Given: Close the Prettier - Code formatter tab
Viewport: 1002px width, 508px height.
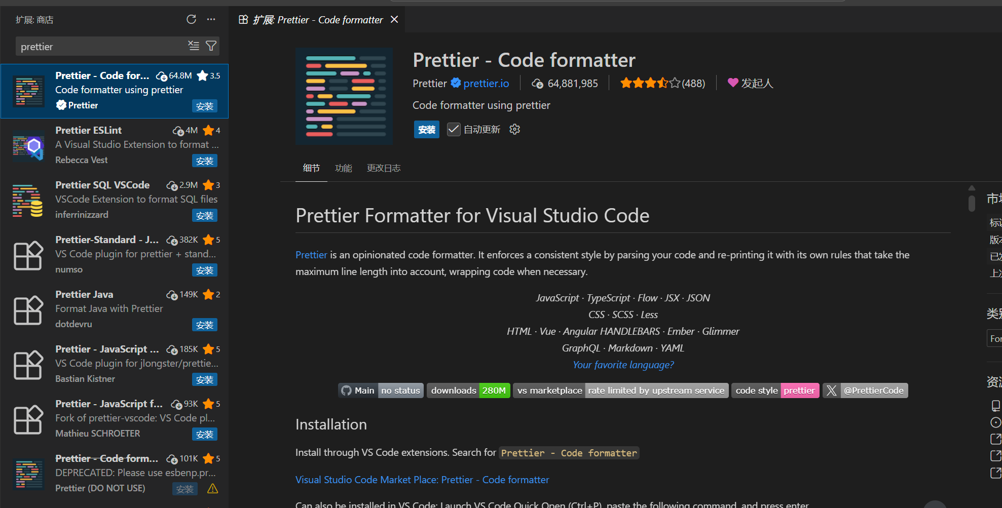Looking at the screenshot, I should [x=394, y=19].
